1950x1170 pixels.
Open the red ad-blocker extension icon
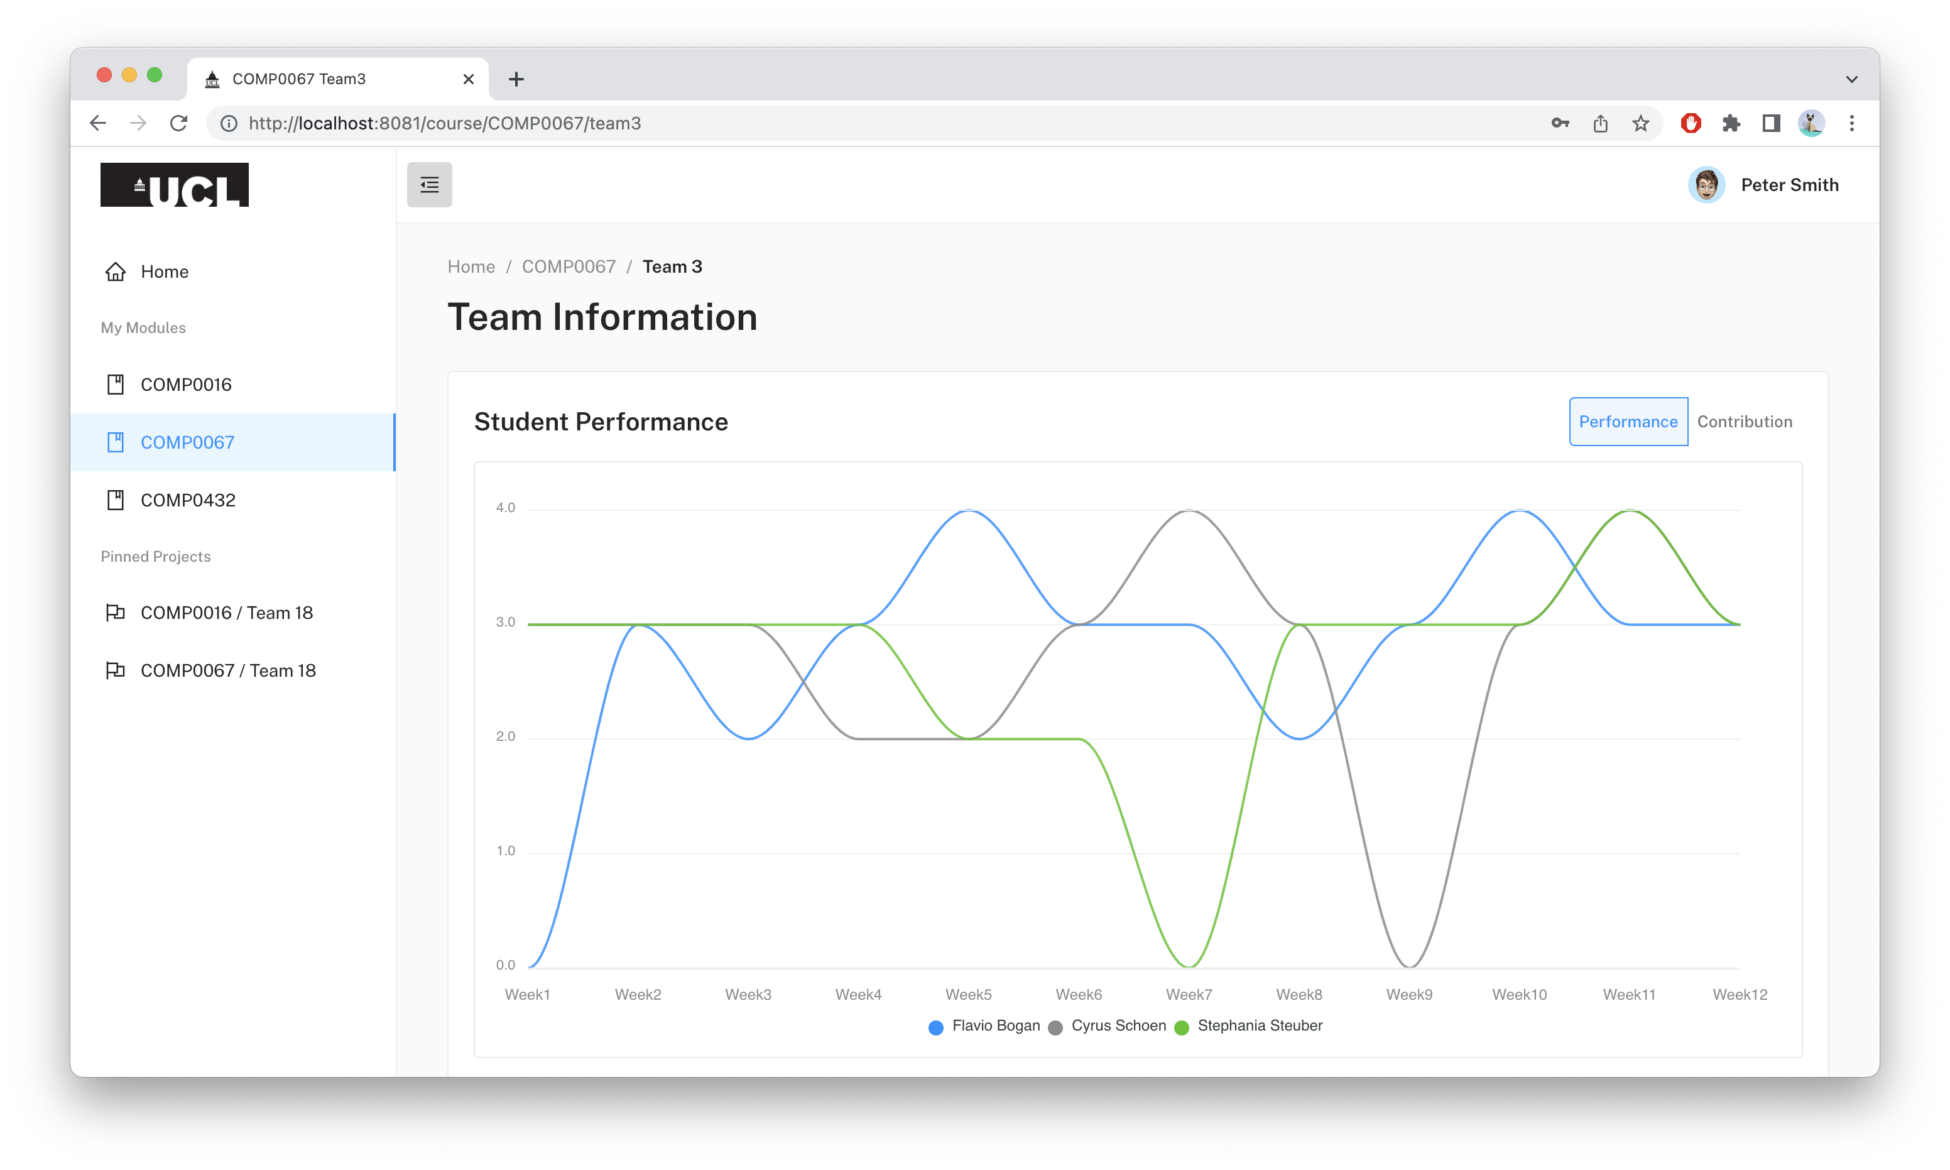[x=1691, y=123]
